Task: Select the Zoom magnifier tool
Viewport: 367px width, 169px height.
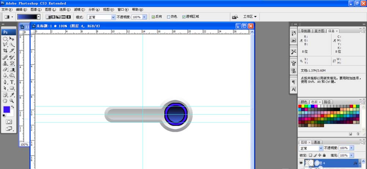Action: pyautogui.click(x=12, y=100)
